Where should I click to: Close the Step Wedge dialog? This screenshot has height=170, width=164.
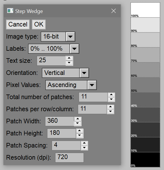coord(113,11)
